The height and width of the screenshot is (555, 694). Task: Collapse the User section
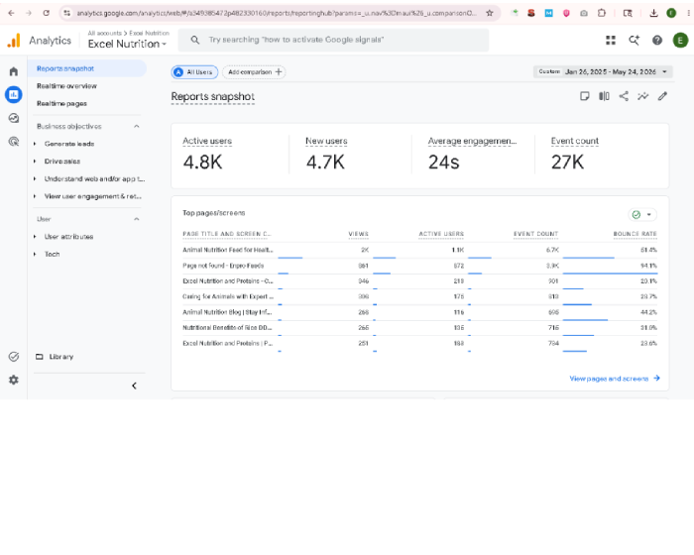pos(137,219)
